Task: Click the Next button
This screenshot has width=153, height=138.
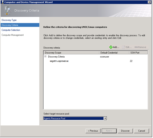Action: (x=108, y=131)
